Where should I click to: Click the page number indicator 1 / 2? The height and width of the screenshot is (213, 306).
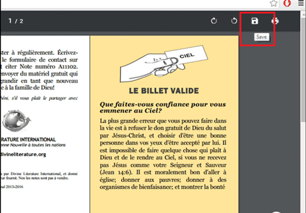point(16,21)
